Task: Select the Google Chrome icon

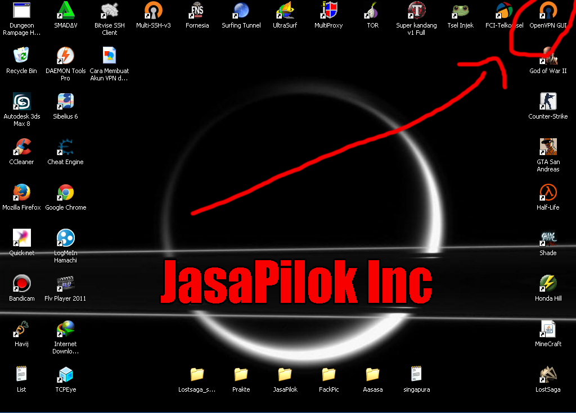Action: click(65, 192)
